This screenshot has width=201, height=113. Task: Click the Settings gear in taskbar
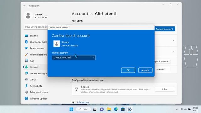pos(130,109)
